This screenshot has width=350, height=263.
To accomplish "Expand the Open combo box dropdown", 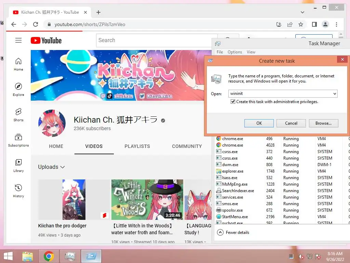I will 335,94.
